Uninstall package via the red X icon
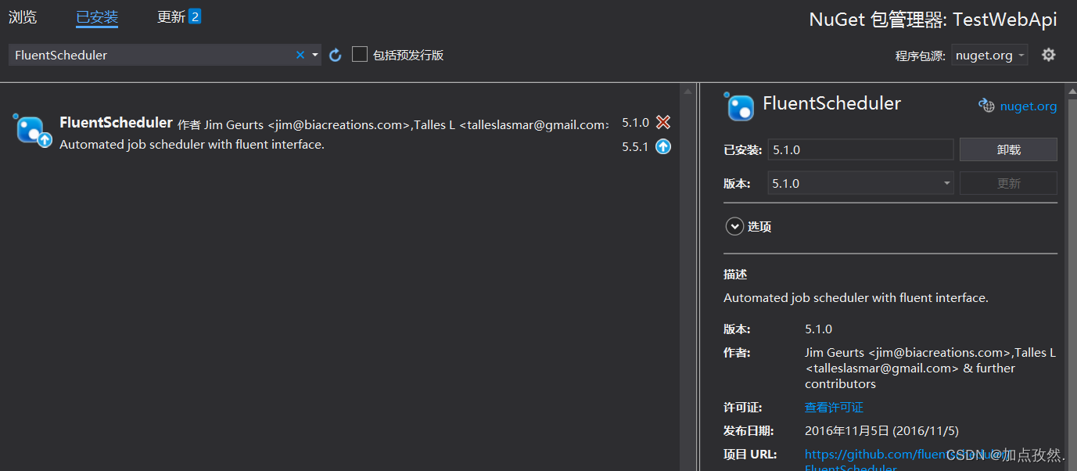 [663, 122]
